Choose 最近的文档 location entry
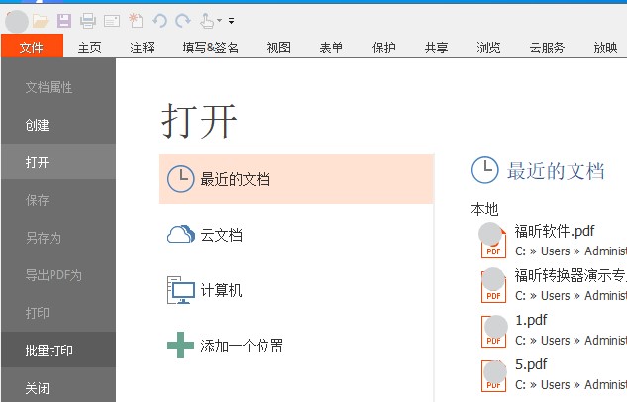 [297, 179]
